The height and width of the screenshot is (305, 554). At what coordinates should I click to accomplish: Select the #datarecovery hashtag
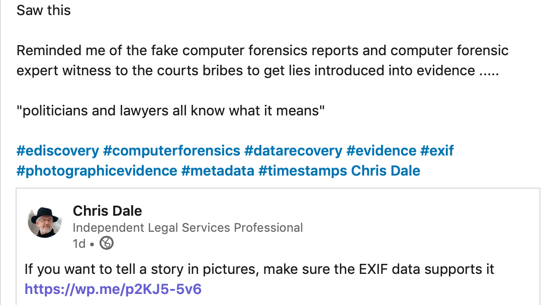(x=293, y=150)
